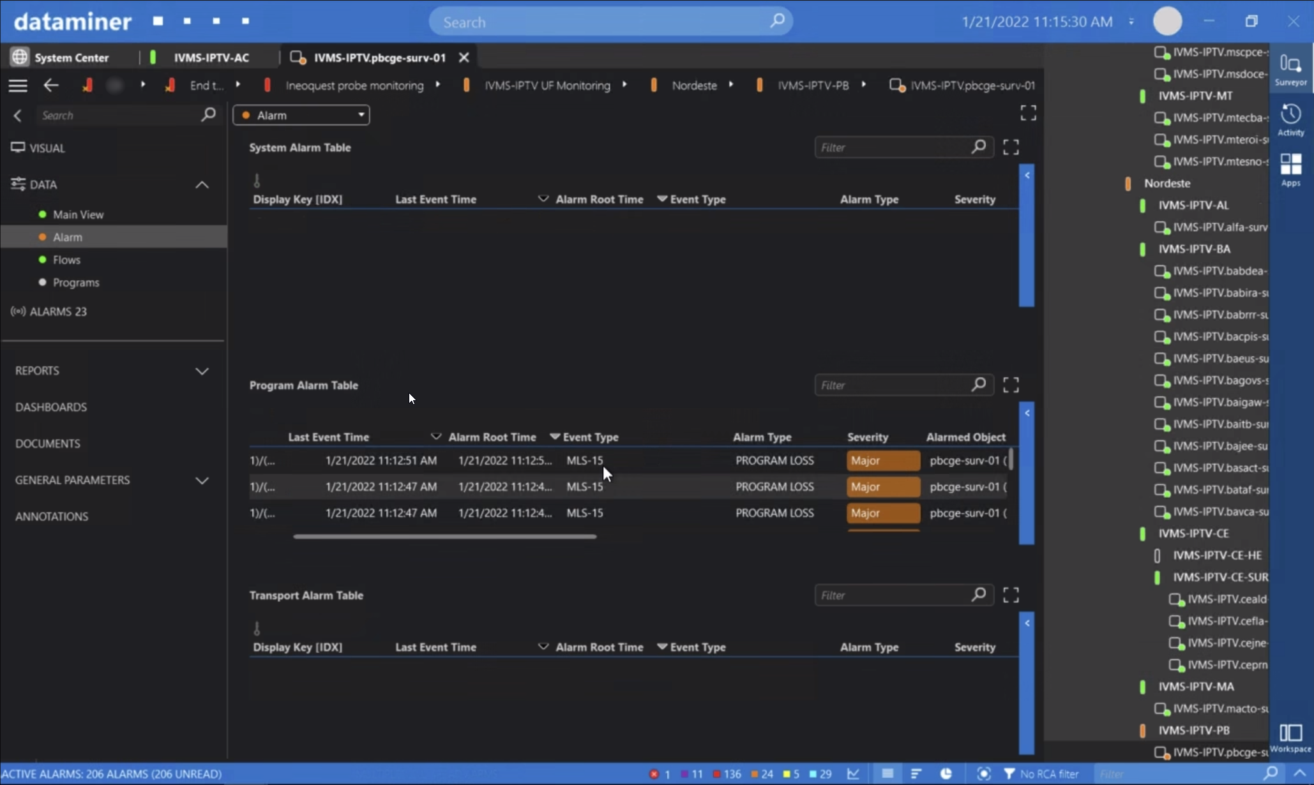Filter by 5 yellow alarms

pyautogui.click(x=791, y=774)
